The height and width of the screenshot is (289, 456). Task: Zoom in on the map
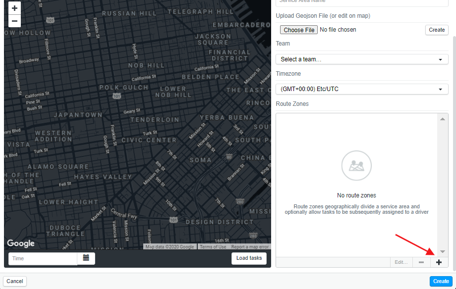pyautogui.click(x=14, y=8)
